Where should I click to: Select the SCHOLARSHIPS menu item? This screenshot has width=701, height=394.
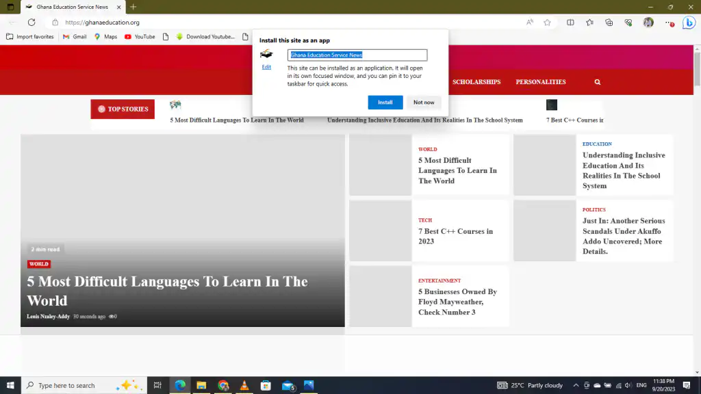coord(476,81)
